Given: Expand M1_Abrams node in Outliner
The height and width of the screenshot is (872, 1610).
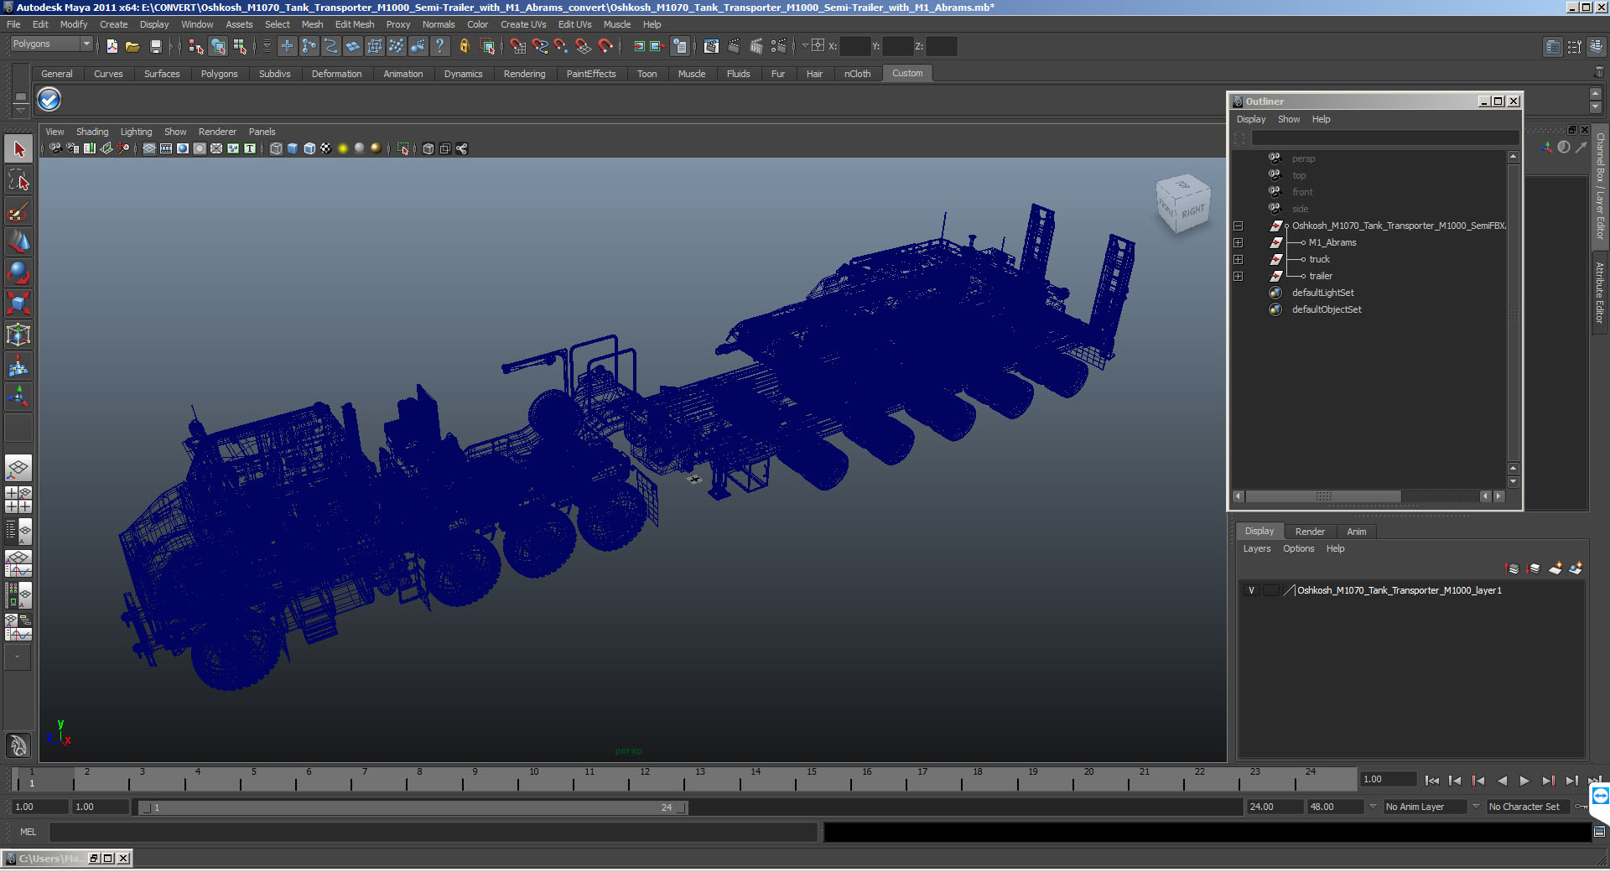Looking at the screenshot, I should [x=1238, y=242].
